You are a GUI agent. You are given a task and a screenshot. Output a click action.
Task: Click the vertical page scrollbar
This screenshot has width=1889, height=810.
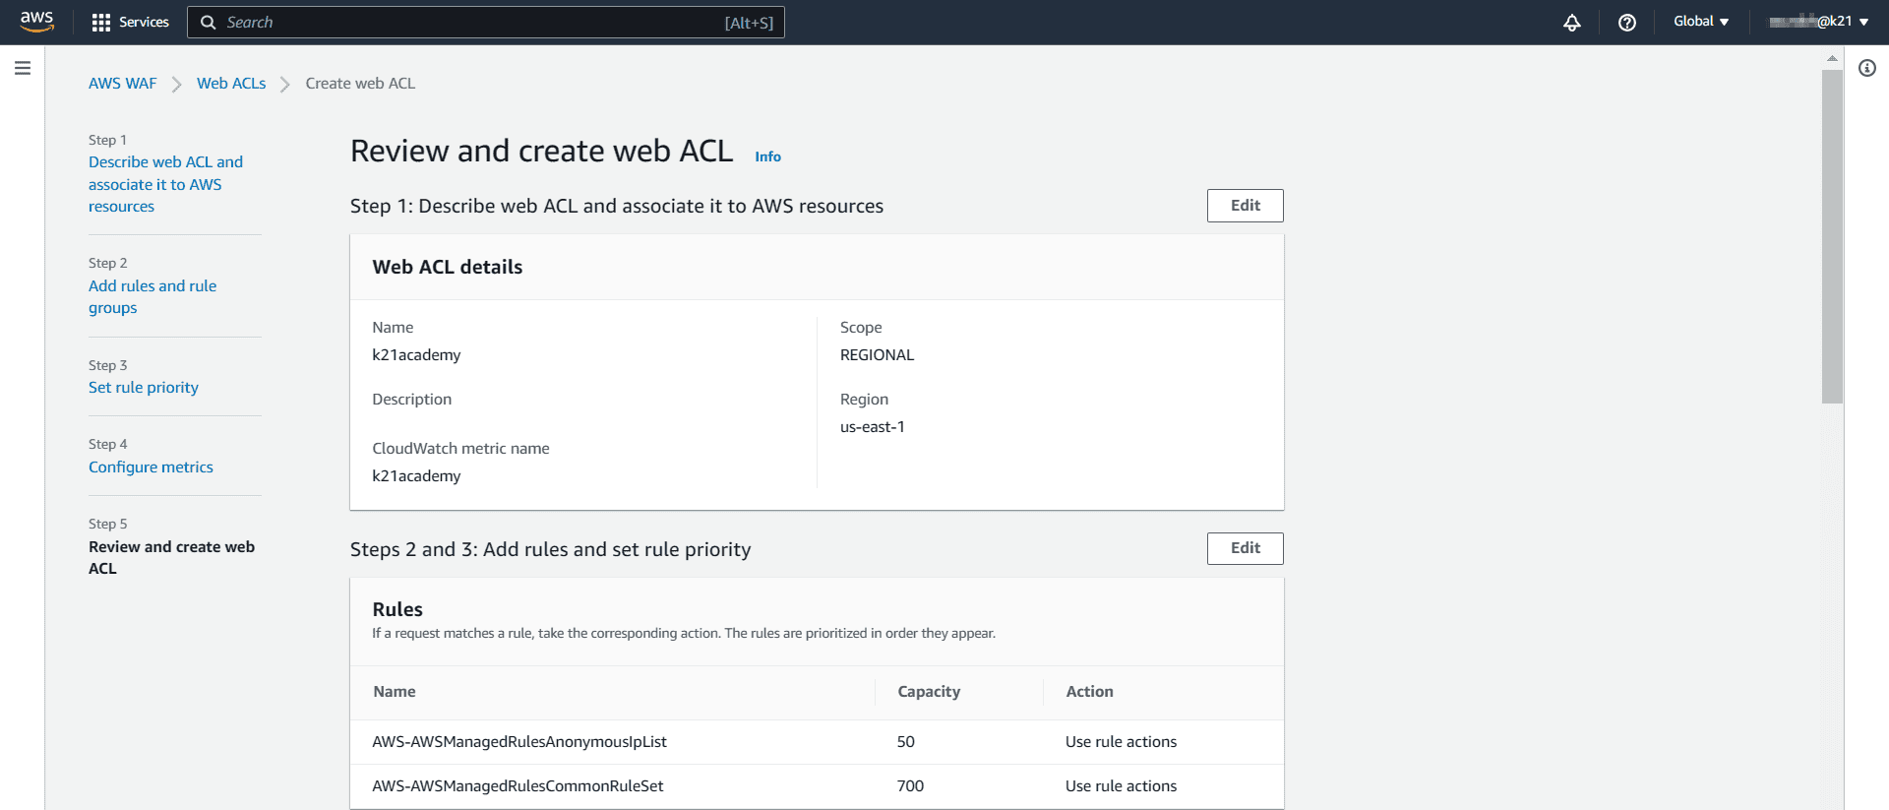1831,236
